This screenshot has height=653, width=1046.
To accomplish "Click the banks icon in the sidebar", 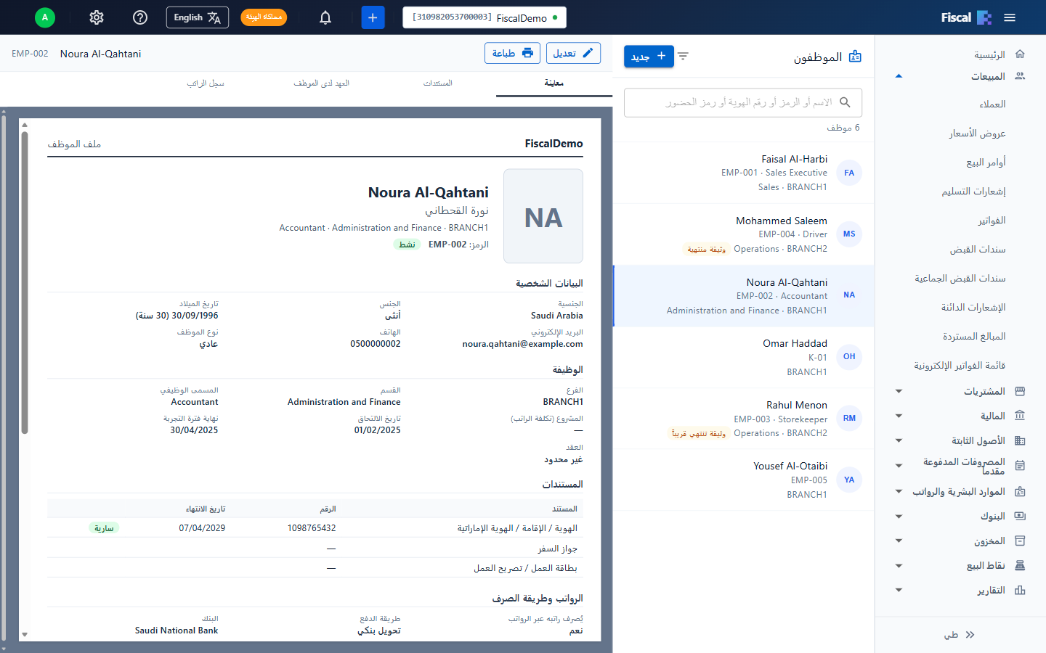I will coord(1020,516).
